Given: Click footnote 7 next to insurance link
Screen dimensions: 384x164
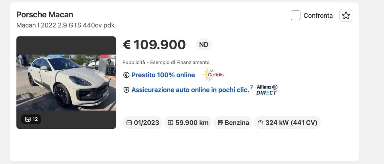Looking at the screenshot, I should 251,87.
